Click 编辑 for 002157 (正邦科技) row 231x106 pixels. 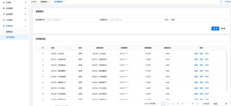tap(196, 59)
